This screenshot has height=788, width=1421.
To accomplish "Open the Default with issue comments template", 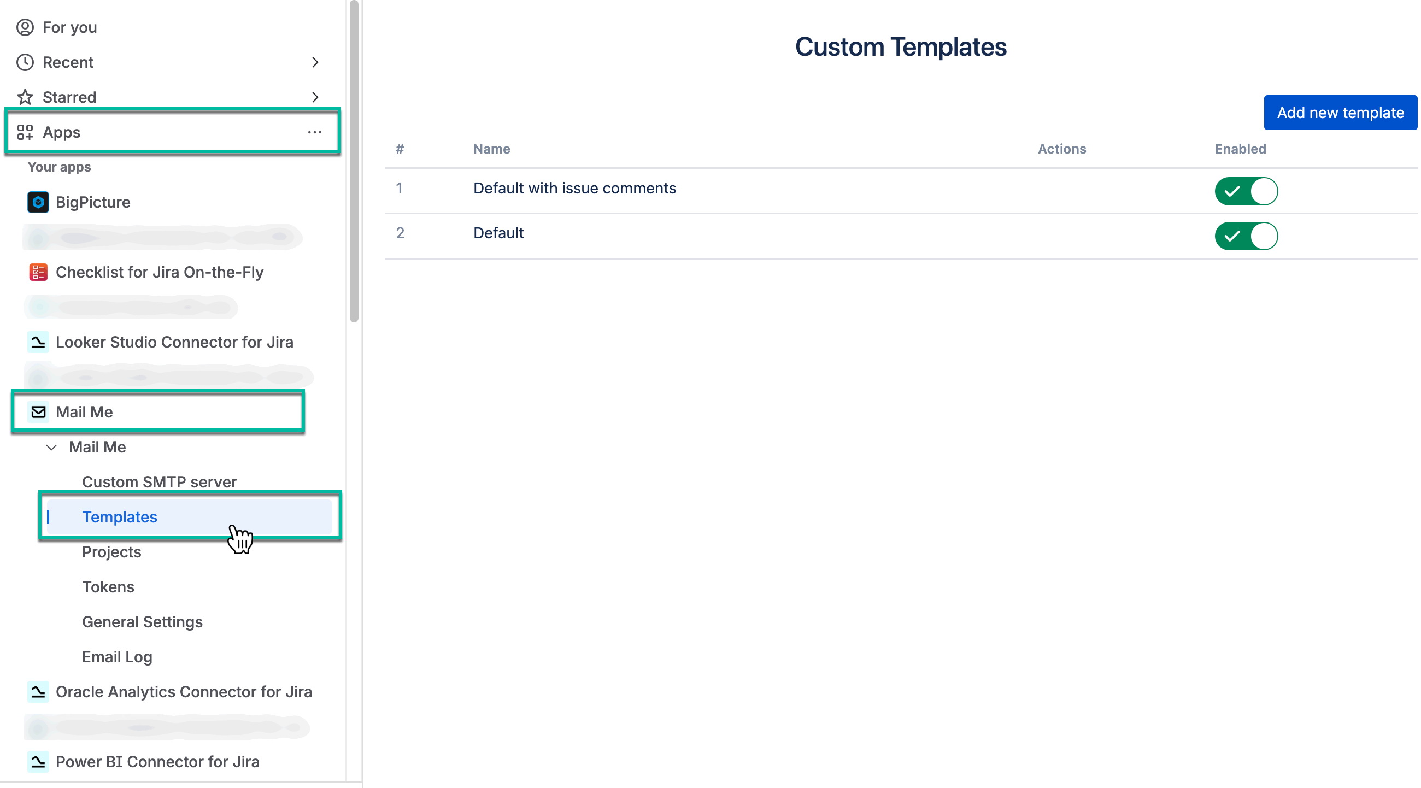I will (574, 189).
